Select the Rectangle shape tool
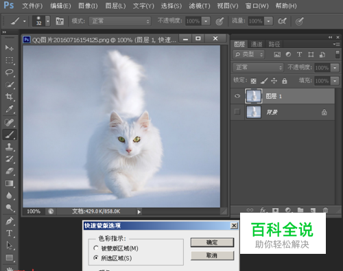This screenshot has height=271, width=343. click(x=10, y=257)
